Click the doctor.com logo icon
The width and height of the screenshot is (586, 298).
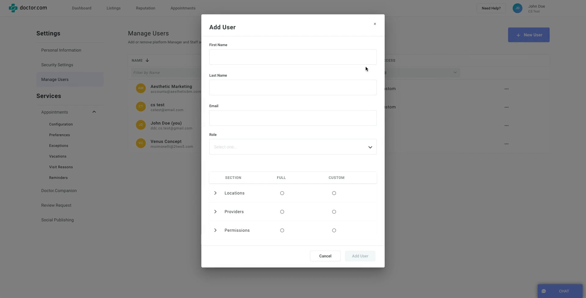(x=13, y=8)
